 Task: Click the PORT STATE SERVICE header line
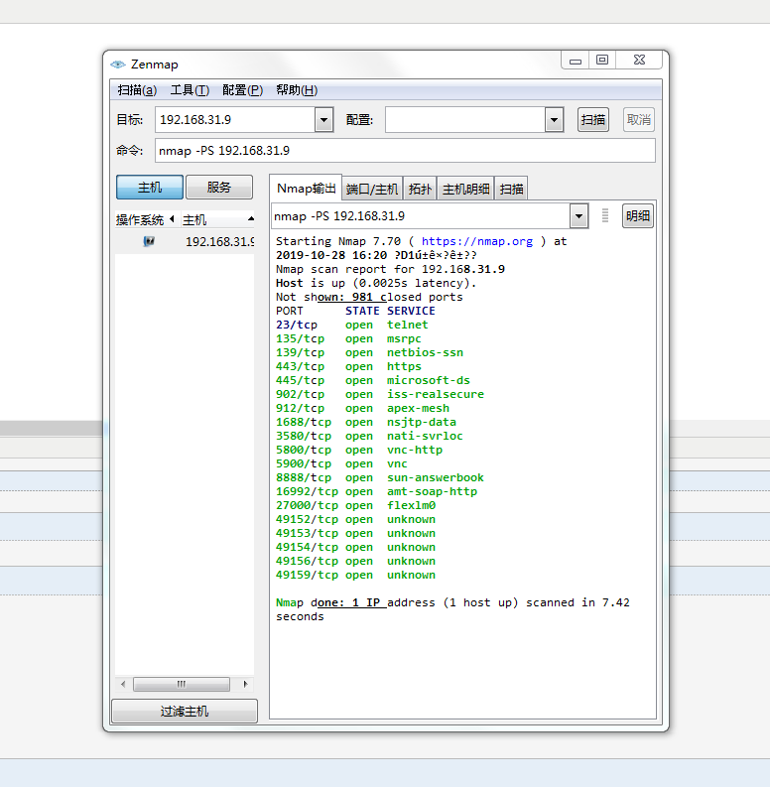(x=355, y=311)
